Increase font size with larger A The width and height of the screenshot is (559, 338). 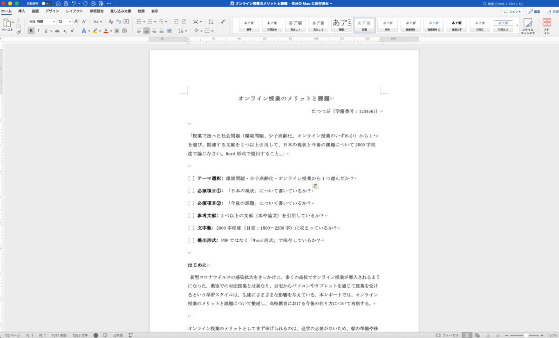77,21
